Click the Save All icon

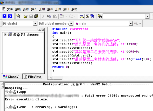tap(36, 16)
